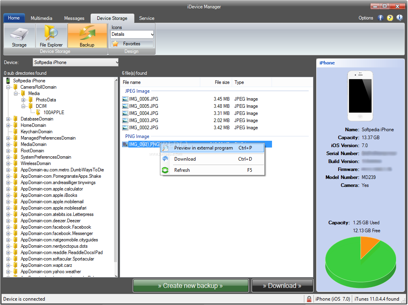Collapse the CameraRollDomain tree node
Screen dimensions: 408x305
[x=8, y=87]
